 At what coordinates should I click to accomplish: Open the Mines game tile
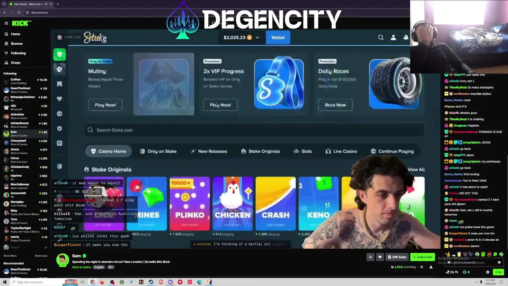coord(147,204)
